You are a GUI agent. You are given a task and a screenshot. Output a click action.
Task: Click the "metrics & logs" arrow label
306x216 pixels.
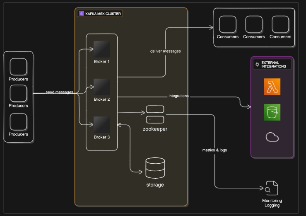[214, 150]
